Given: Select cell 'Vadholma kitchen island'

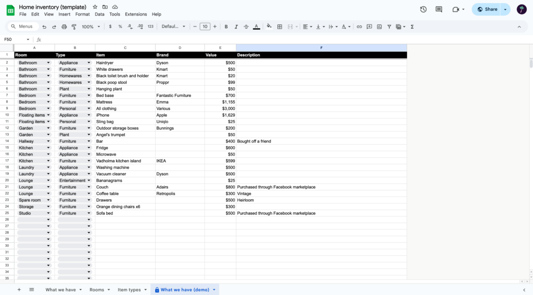Looking at the screenshot, I should tap(125, 161).
